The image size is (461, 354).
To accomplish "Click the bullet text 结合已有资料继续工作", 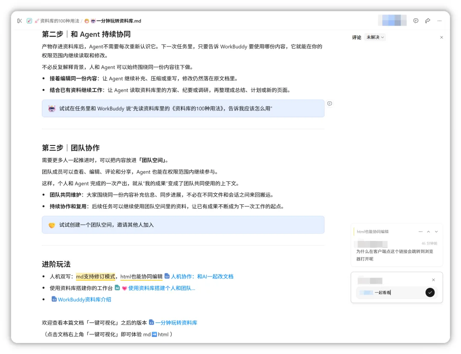I will [x=76, y=90].
